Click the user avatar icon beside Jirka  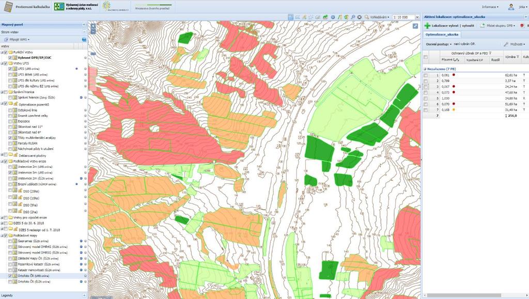pyautogui.click(x=511, y=7)
